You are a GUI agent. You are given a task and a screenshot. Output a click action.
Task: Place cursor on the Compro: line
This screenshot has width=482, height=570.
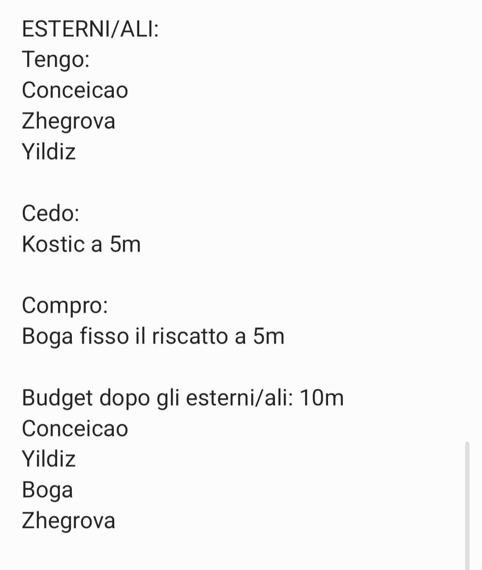click(x=65, y=306)
